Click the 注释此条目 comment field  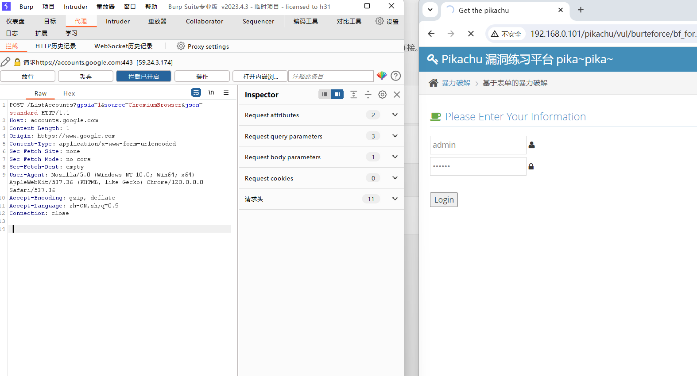331,76
